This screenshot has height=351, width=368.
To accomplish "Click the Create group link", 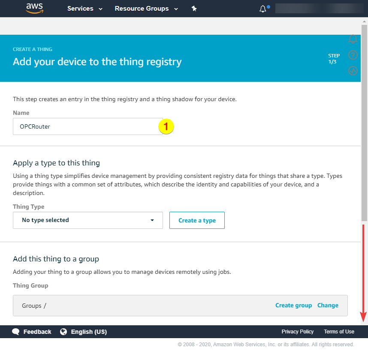I will pos(293,306).
